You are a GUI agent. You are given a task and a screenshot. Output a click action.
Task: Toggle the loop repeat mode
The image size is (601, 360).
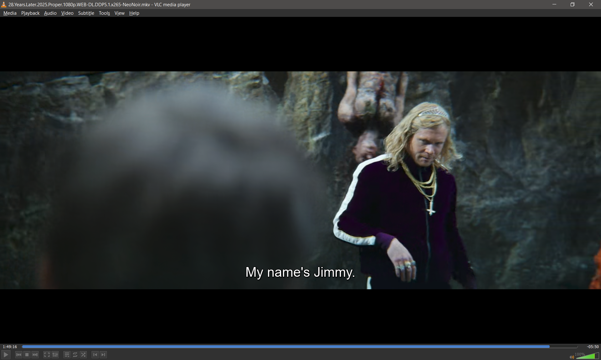75,355
